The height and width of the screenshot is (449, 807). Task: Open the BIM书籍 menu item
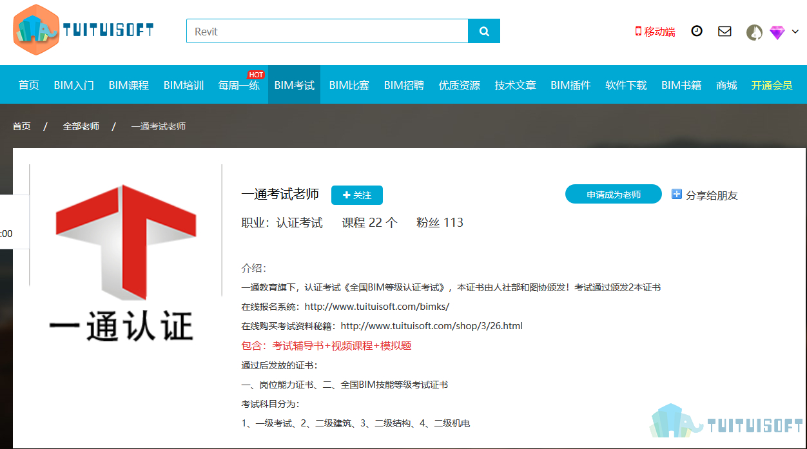point(681,85)
